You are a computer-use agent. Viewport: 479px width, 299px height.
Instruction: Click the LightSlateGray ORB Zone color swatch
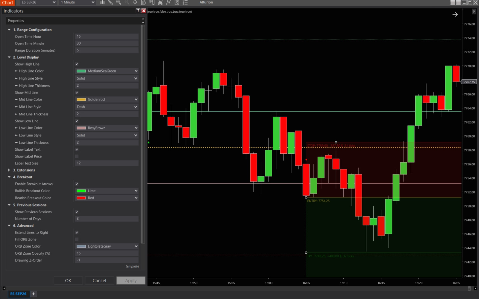81,246
